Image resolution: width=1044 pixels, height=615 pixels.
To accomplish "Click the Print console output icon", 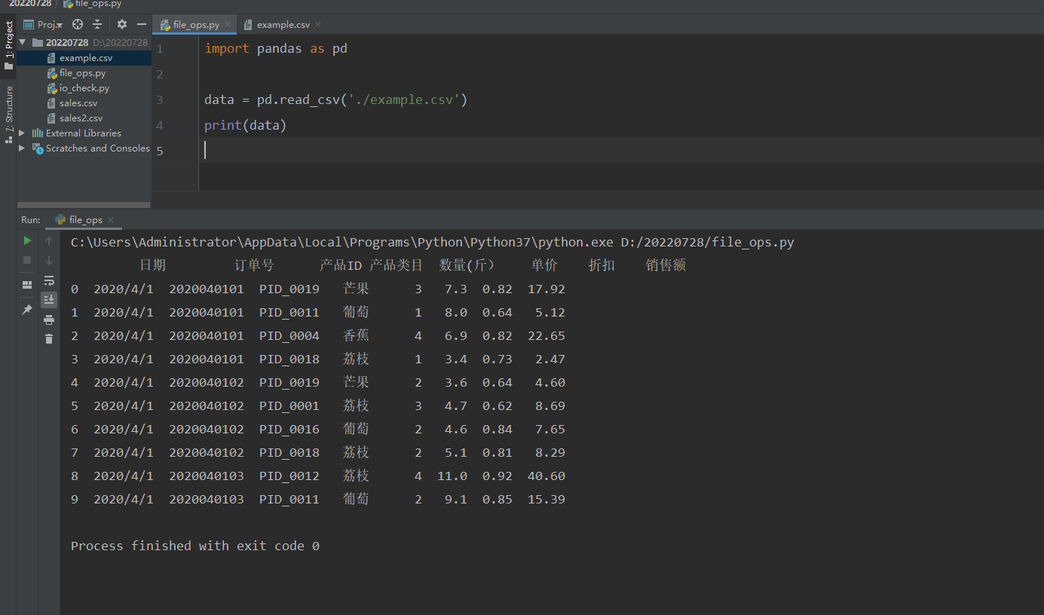I will [x=49, y=320].
